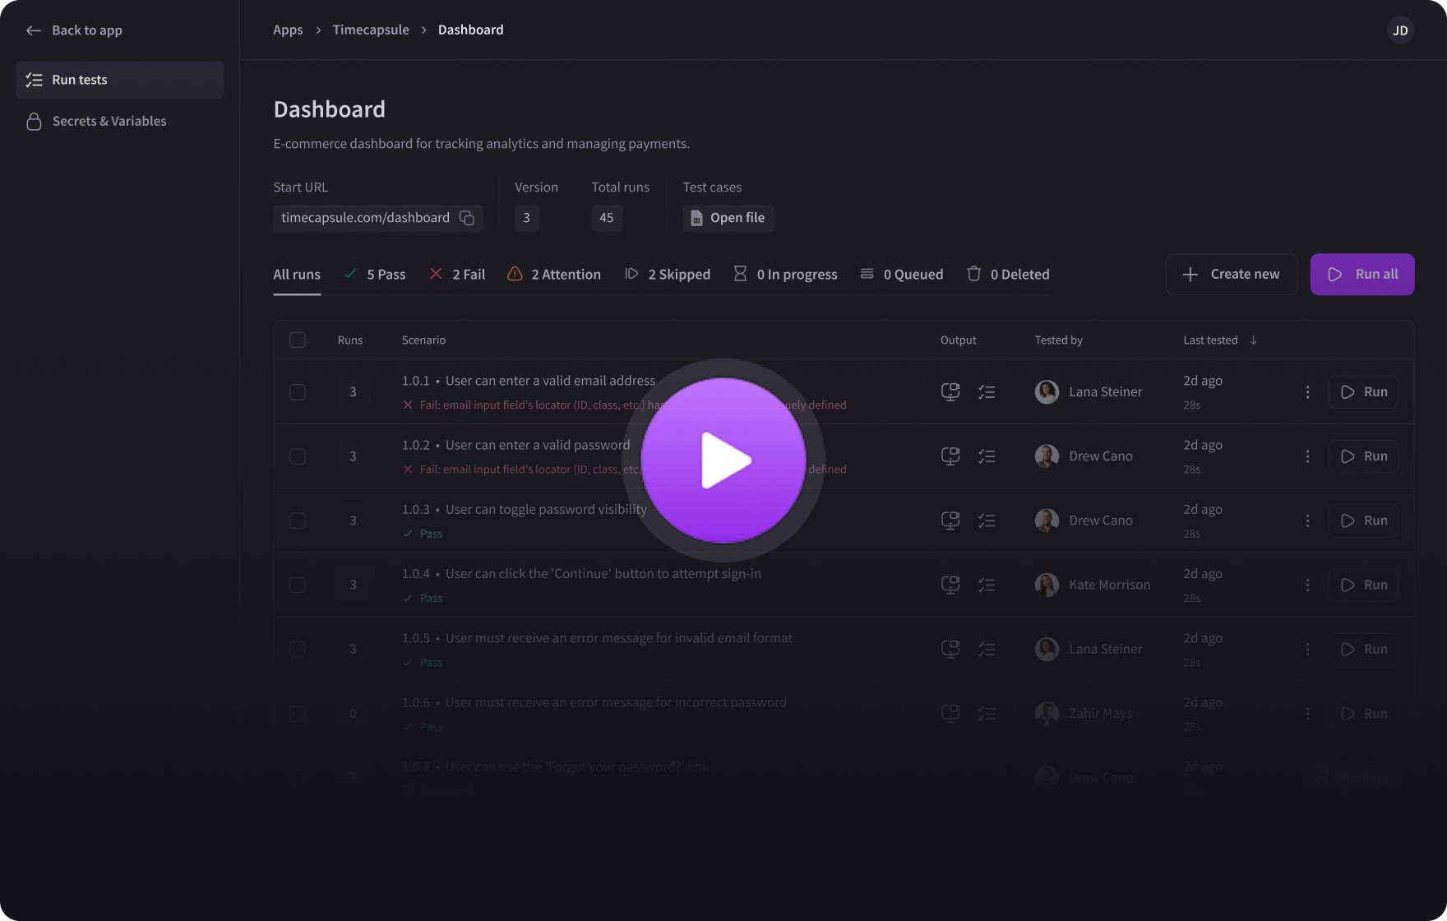Open checklist steps icon for scenario 1.0.3

coord(987,521)
